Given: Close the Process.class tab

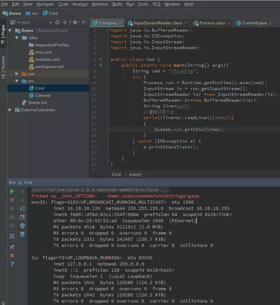Looking at the screenshot, I should pyautogui.click(x=229, y=23).
